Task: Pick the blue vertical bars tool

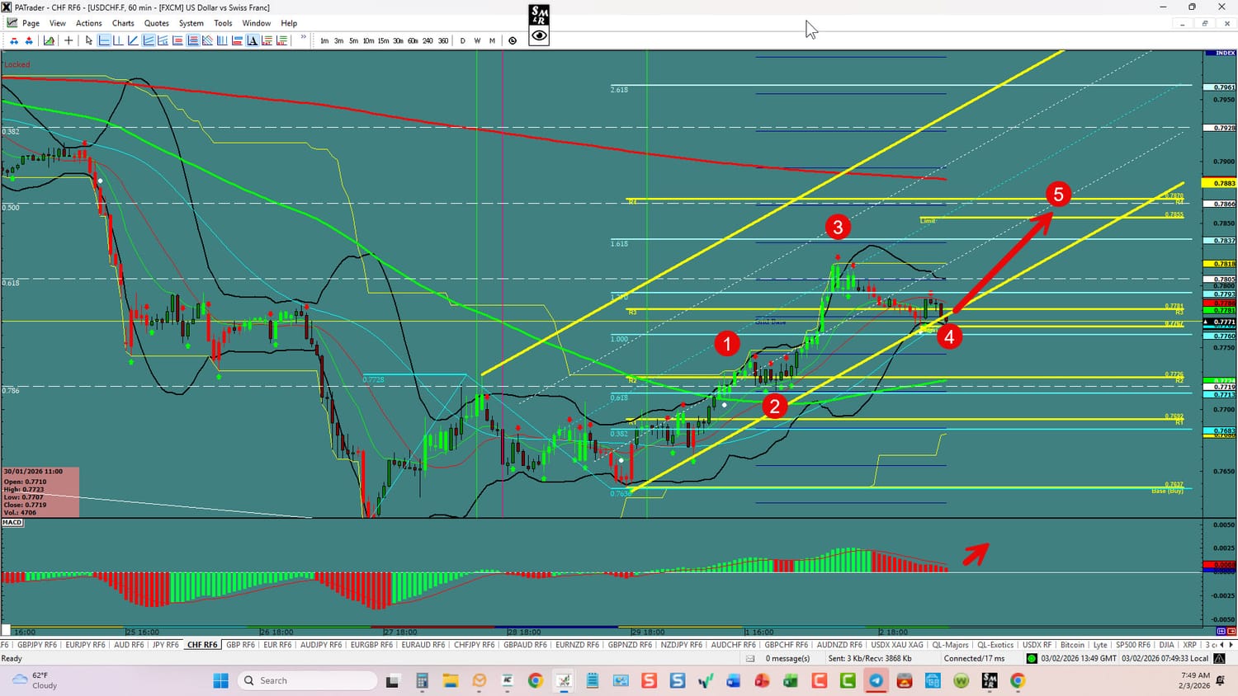Action: (222, 40)
